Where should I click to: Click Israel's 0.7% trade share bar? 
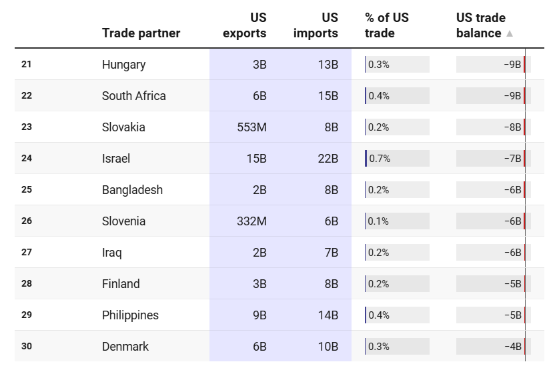click(x=397, y=159)
